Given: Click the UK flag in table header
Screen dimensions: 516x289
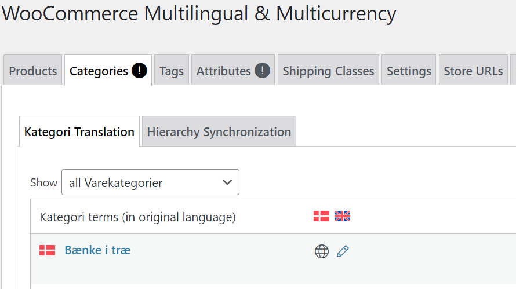Looking at the screenshot, I should pyautogui.click(x=342, y=216).
